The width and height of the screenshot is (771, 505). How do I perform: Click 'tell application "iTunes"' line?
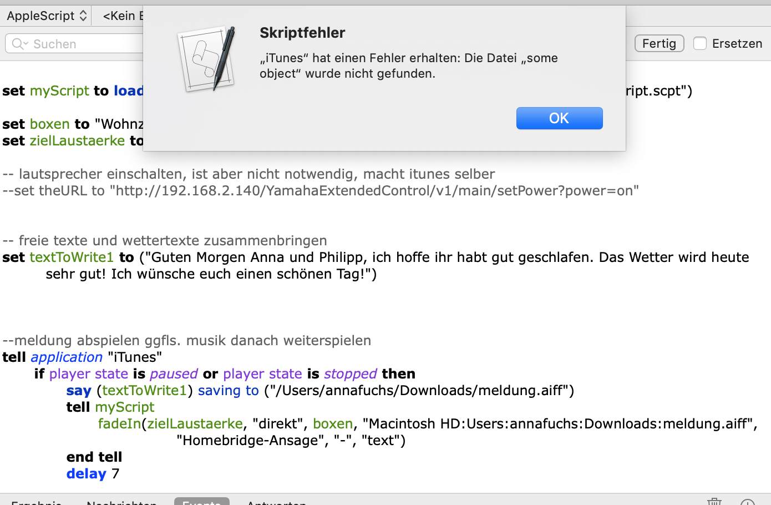pos(82,357)
